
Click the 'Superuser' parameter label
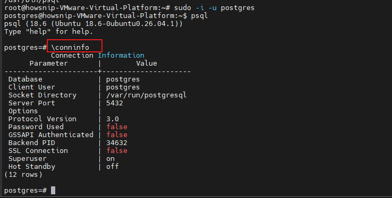(x=27, y=159)
